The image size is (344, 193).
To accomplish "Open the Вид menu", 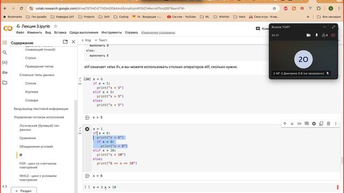I will (48, 32).
